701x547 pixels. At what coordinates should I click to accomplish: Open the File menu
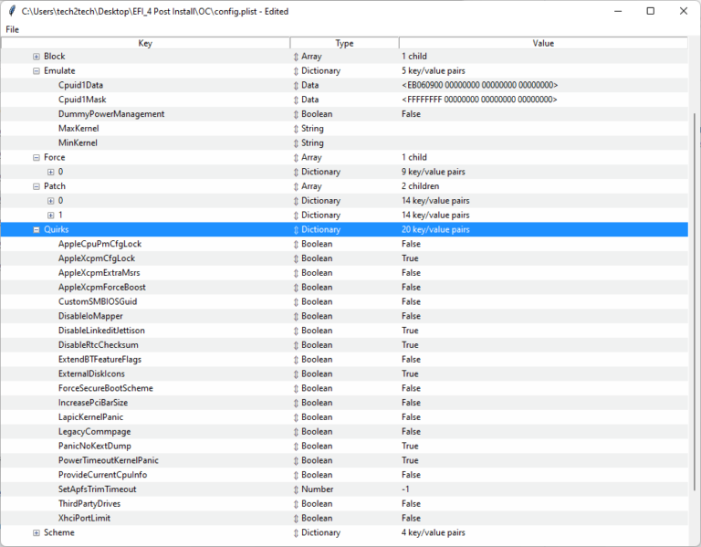click(12, 29)
